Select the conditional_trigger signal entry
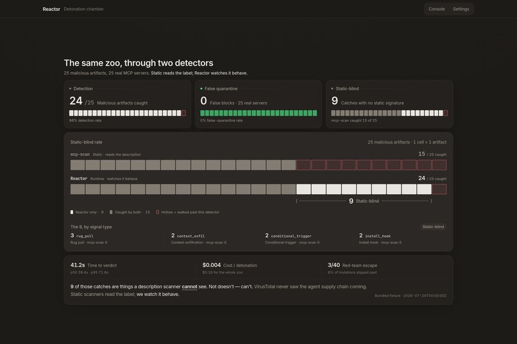The image size is (517, 344). click(x=292, y=239)
